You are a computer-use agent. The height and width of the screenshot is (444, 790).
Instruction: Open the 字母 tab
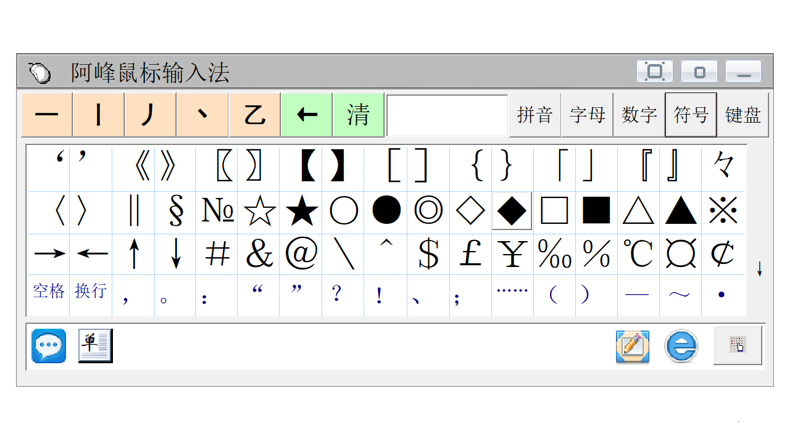587,115
